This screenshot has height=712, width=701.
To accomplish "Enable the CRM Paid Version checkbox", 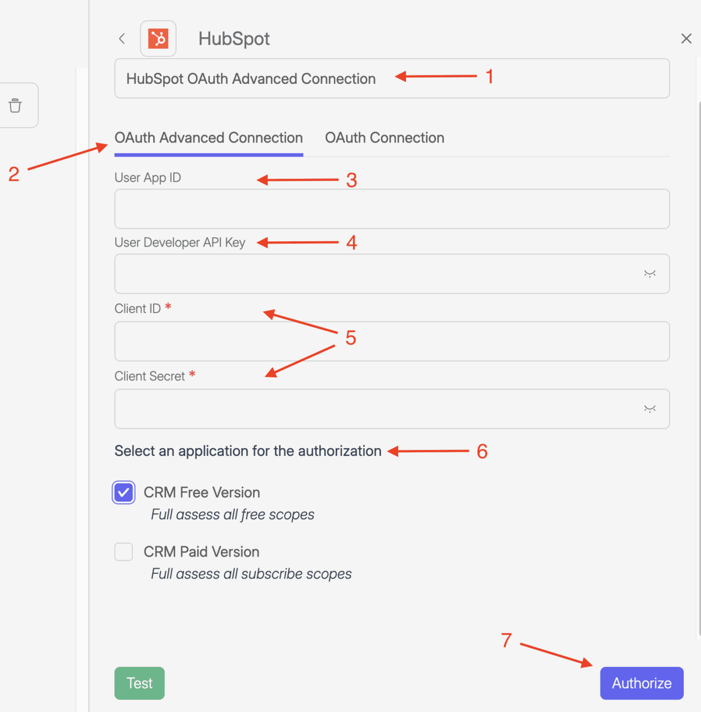I will click(x=123, y=552).
